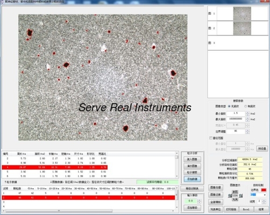Viewport: 270px width, 215px height.
Task: Click the button beside the max diameter field
Action: coord(262,148)
